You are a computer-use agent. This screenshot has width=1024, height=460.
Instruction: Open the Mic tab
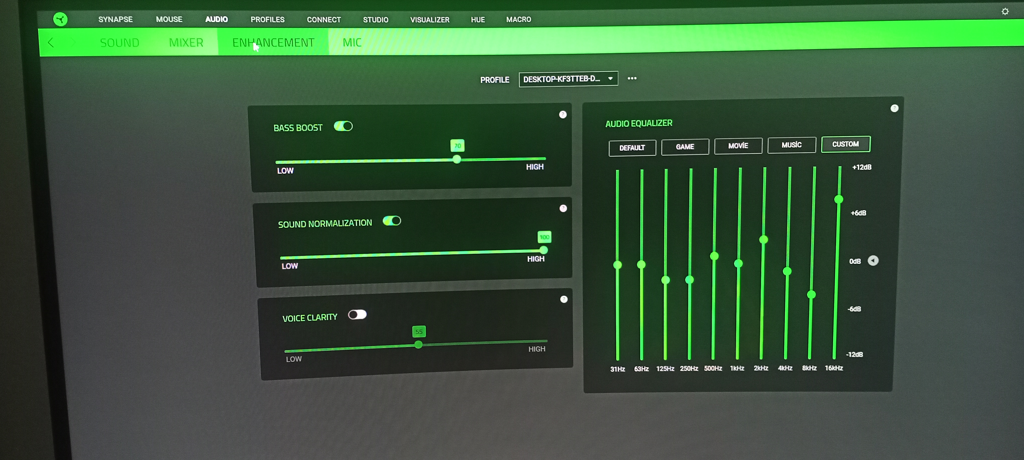[352, 42]
